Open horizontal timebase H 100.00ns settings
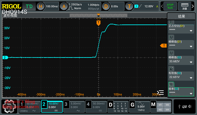 click(x=48, y=6)
